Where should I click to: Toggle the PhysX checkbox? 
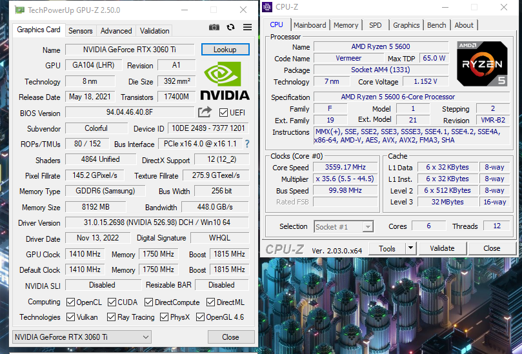pyautogui.click(x=164, y=317)
